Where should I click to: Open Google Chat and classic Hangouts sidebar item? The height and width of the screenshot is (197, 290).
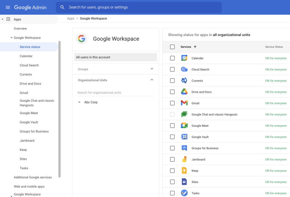(x=37, y=103)
